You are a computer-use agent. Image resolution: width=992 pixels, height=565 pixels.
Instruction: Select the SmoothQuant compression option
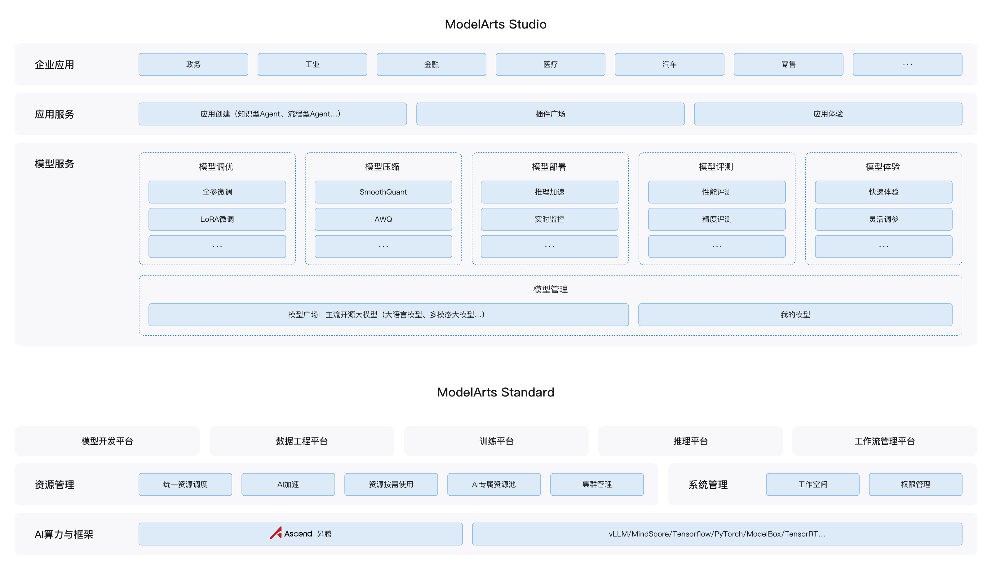tap(383, 192)
